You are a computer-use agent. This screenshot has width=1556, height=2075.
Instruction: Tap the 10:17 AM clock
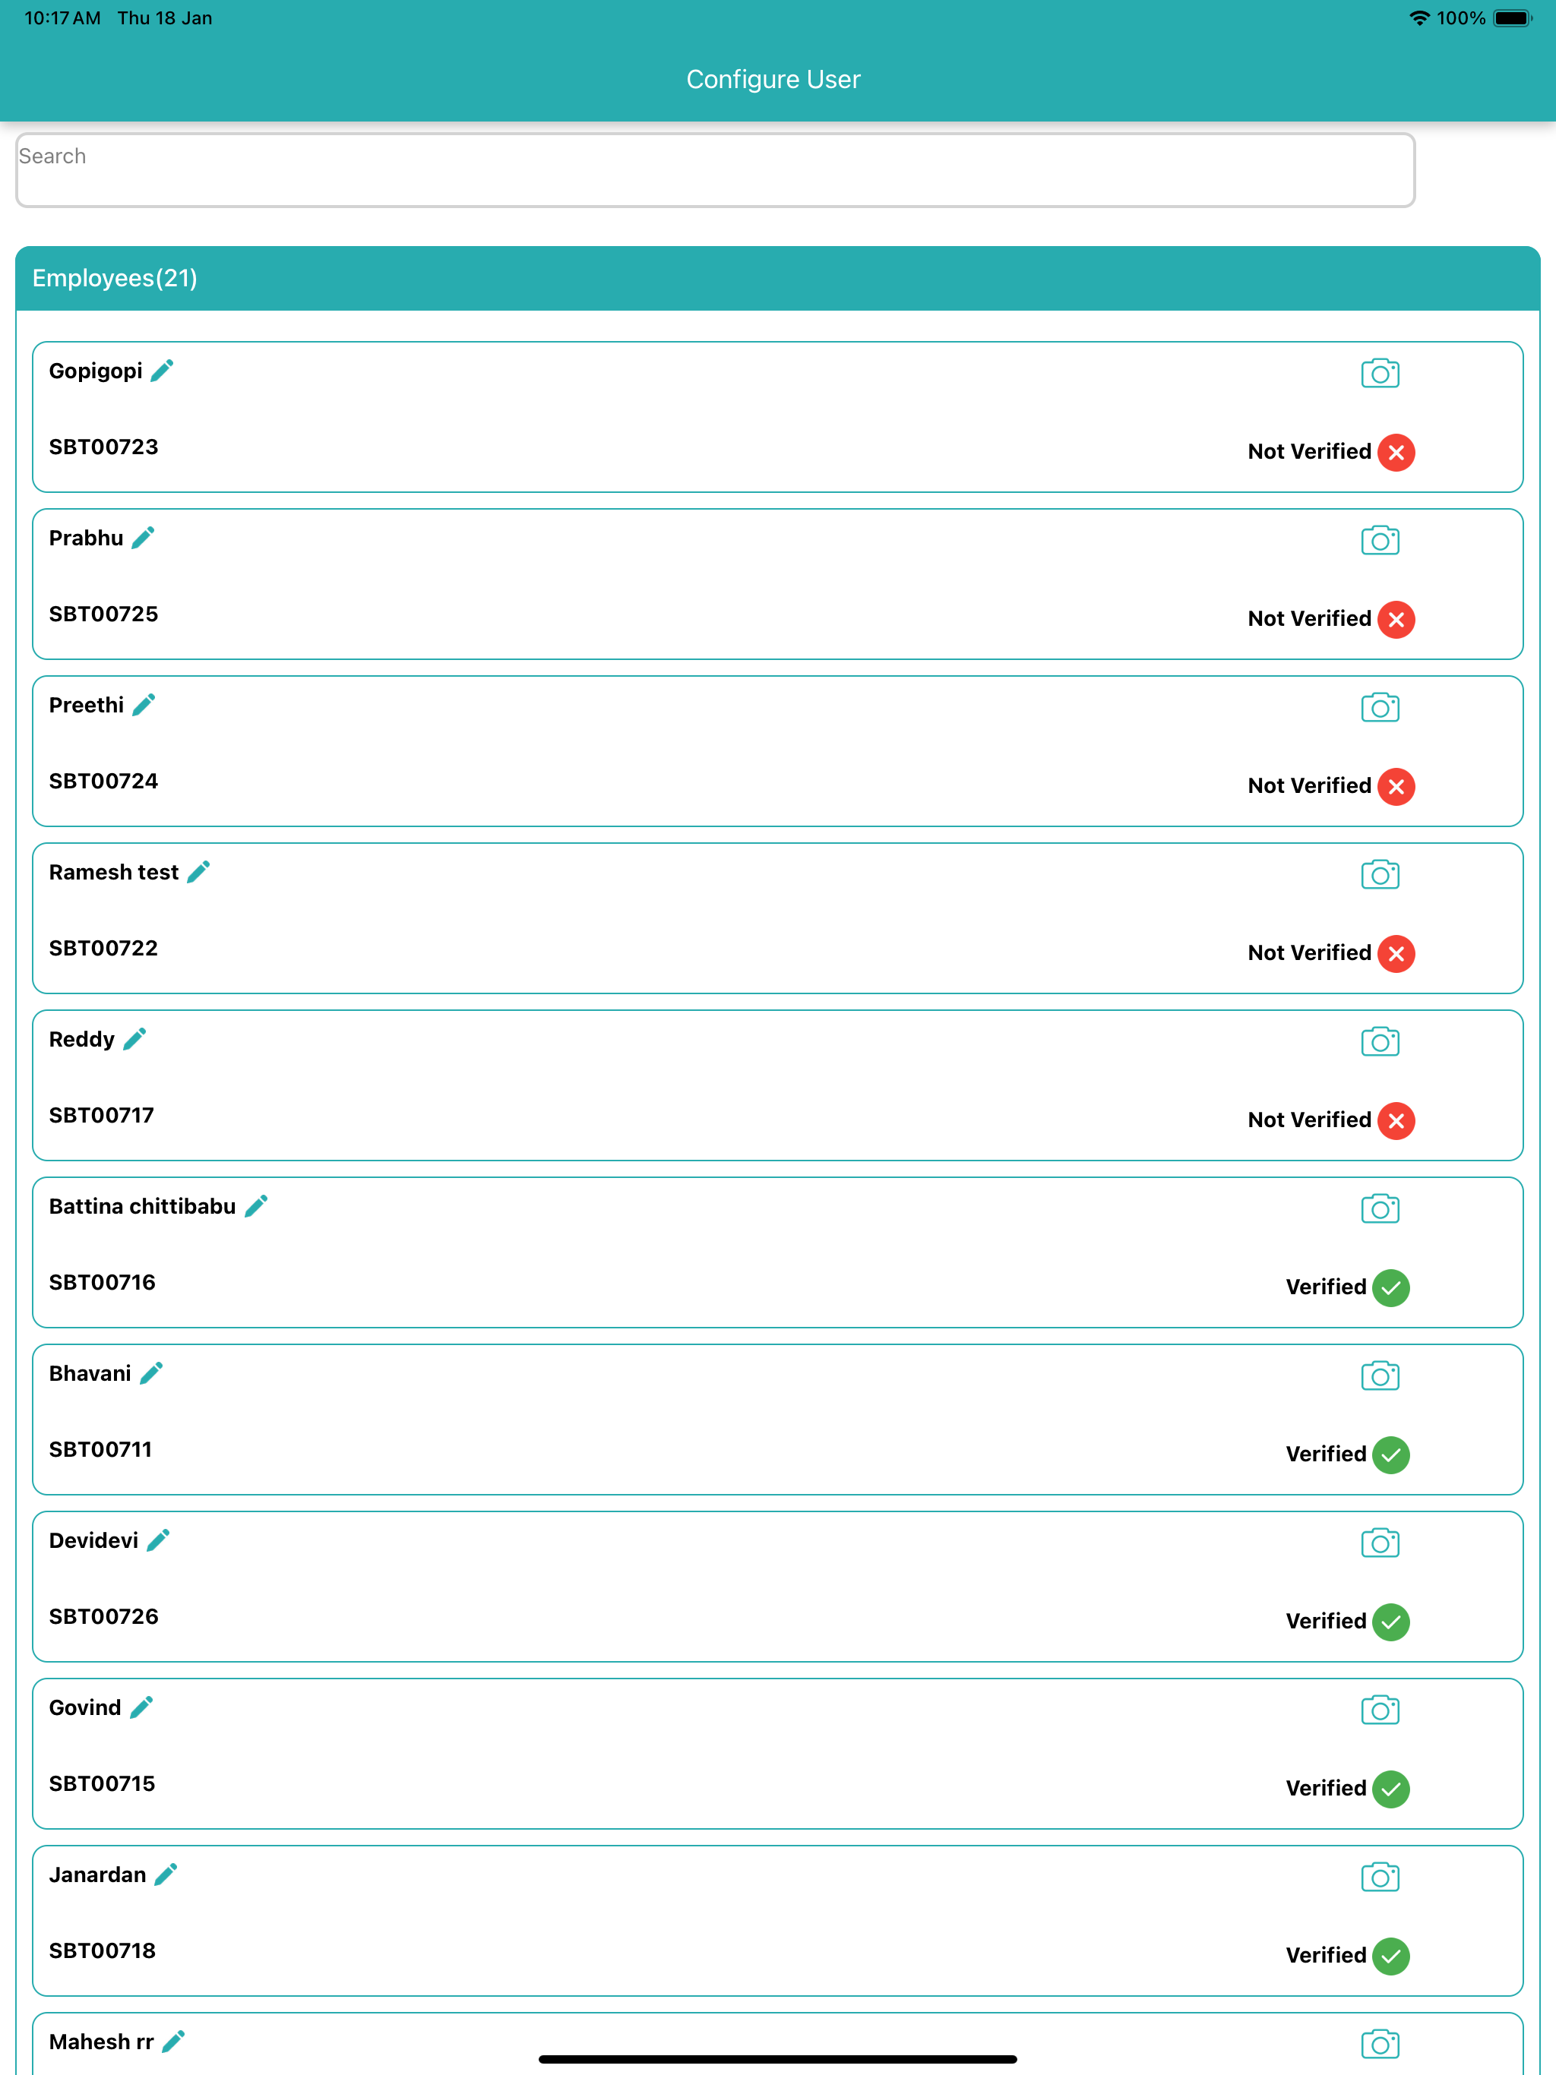pos(62,17)
